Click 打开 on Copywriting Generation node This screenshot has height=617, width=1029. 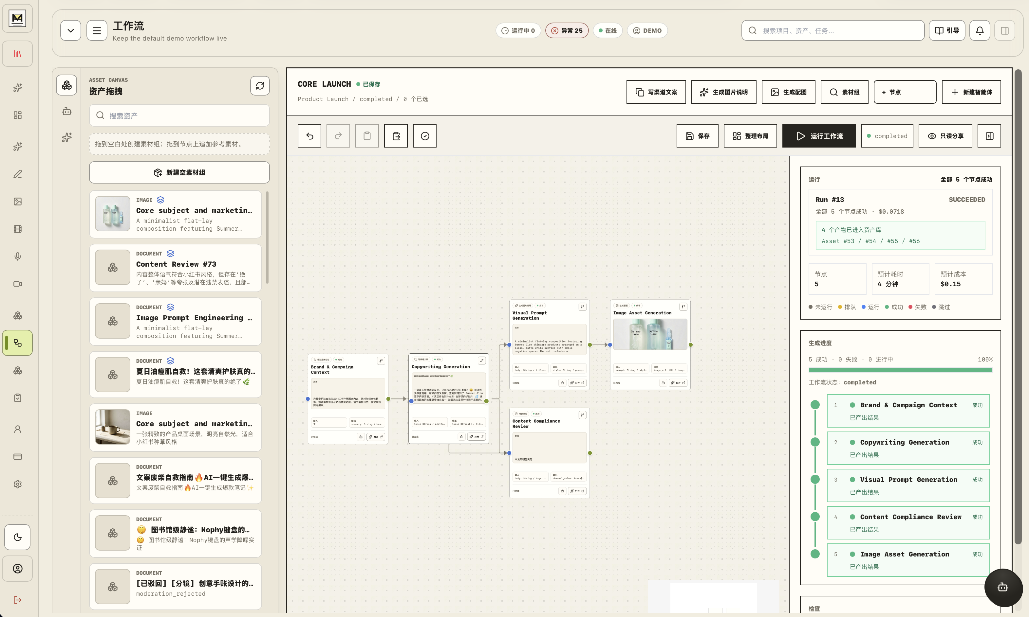[477, 437]
